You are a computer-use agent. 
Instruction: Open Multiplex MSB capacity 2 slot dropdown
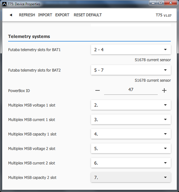tap(131, 177)
